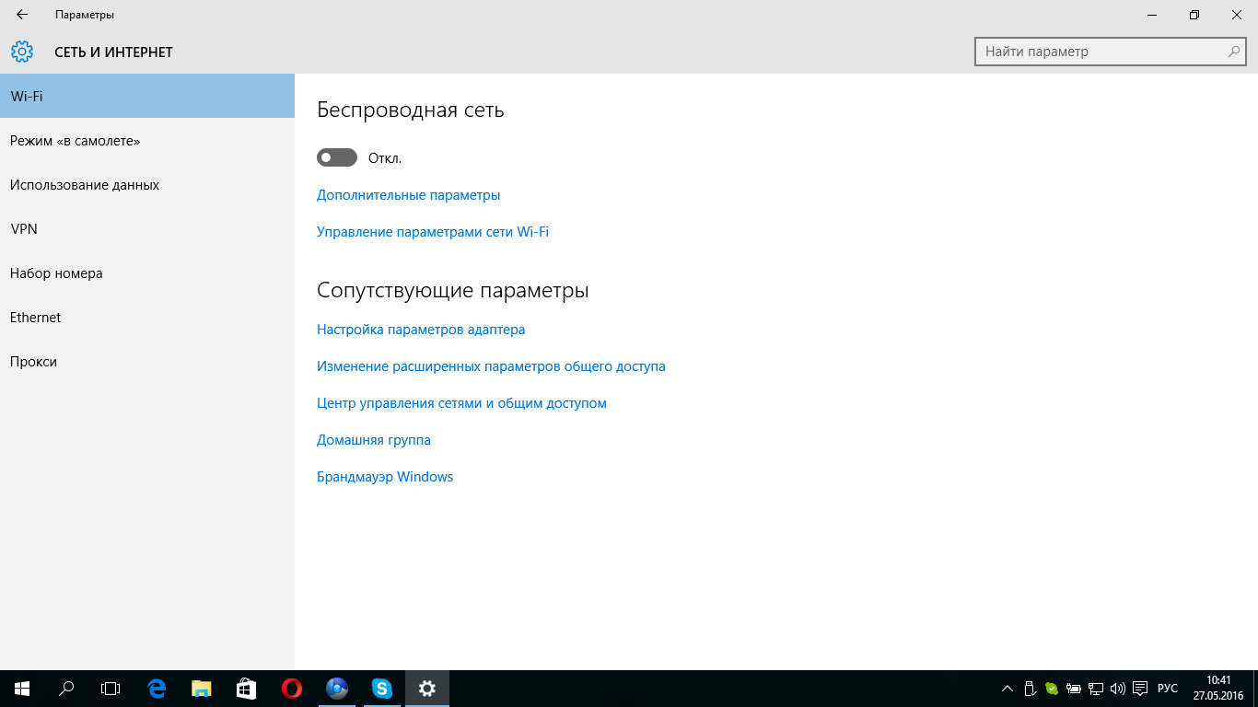The height and width of the screenshot is (707, 1258).
Task: Click the settings gear icon in the header
Action: pos(22,52)
